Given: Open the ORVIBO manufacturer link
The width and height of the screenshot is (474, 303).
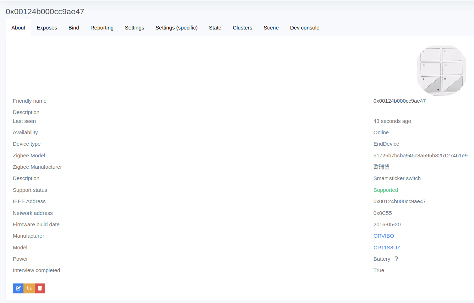Looking at the screenshot, I should point(383,236).
